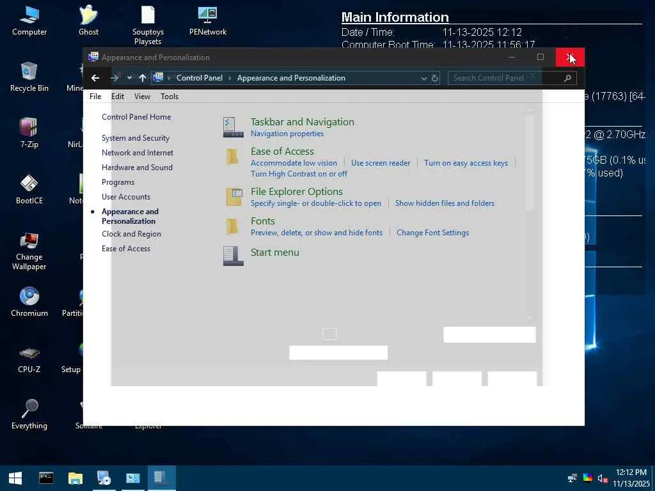The width and height of the screenshot is (655, 491).
Task: Go back with the back arrow
Action: click(95, 78)
